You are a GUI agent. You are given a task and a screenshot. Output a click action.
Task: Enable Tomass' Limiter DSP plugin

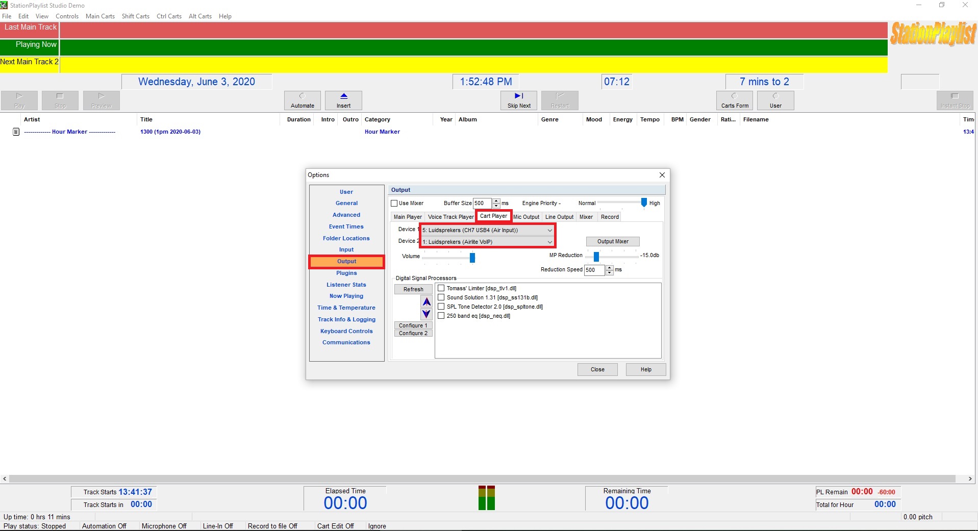441,288
